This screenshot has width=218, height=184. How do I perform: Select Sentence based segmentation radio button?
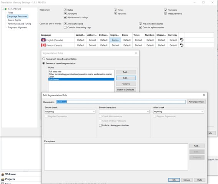(x=44, y=63)
